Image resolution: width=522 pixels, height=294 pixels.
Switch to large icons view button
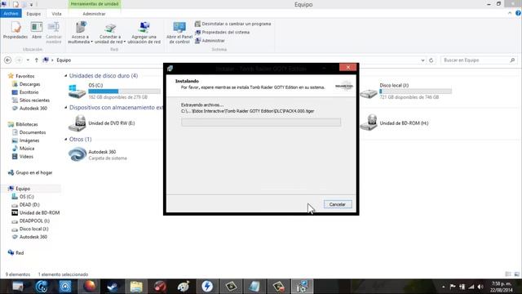[x=516, y=274]
